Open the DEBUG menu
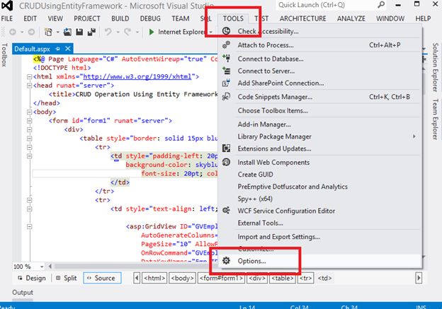The height and width of the screenshot is (309, 442). [150, 18]
